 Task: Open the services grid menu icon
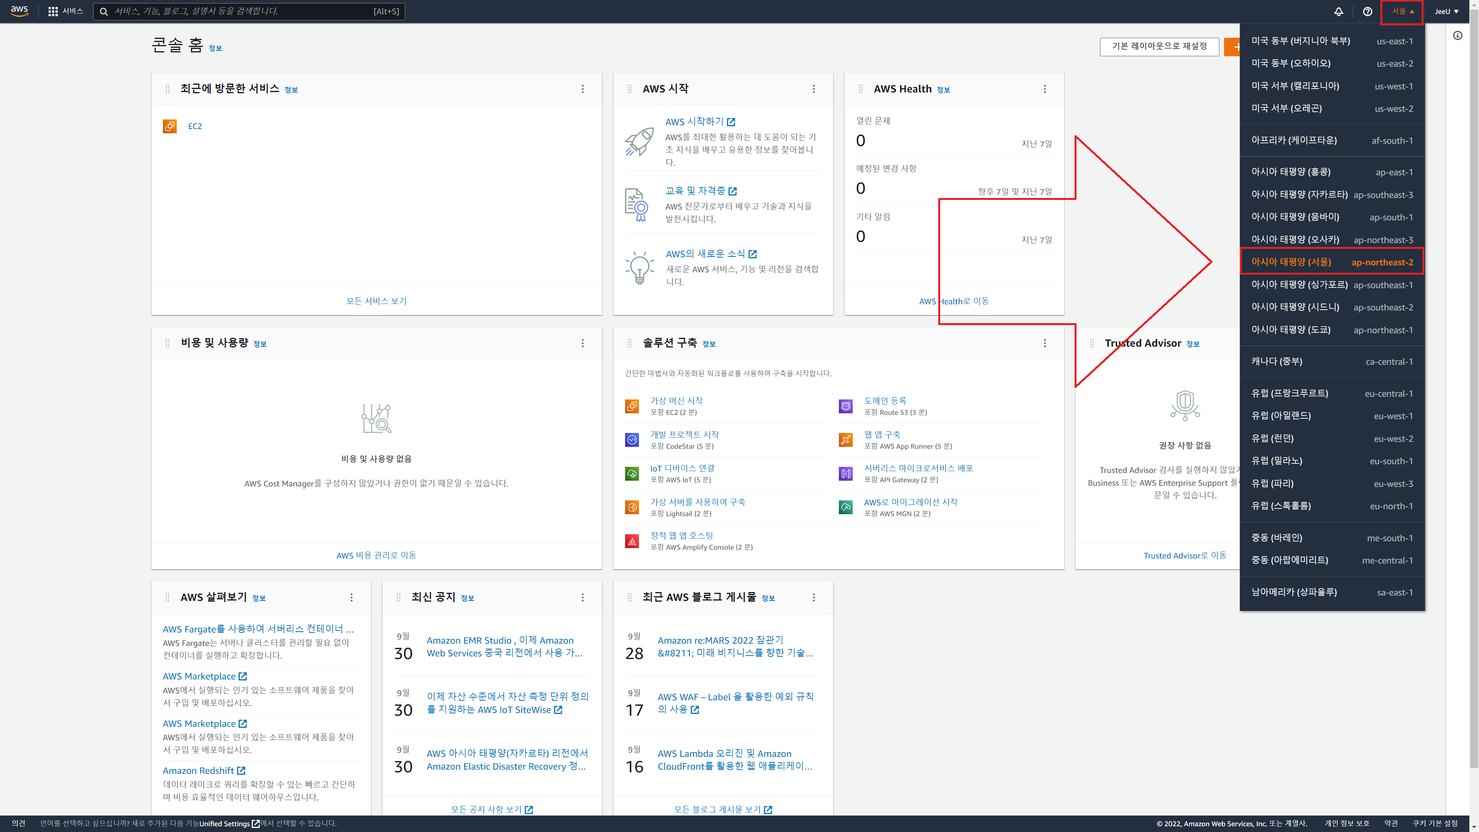(x=53, y=12)
